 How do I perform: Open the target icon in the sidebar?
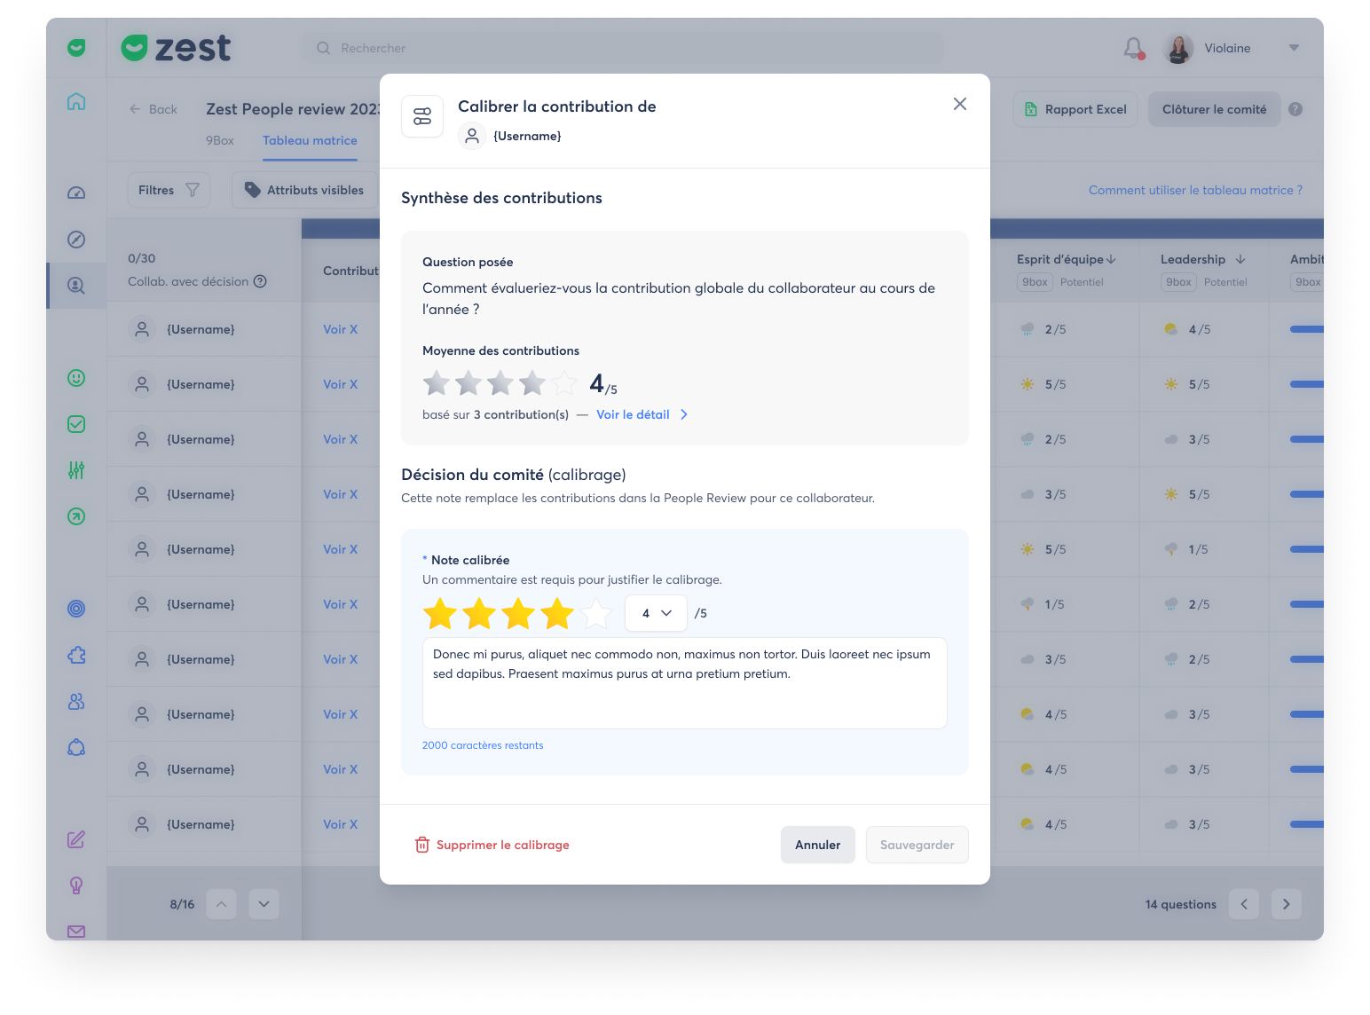point(76,609)
